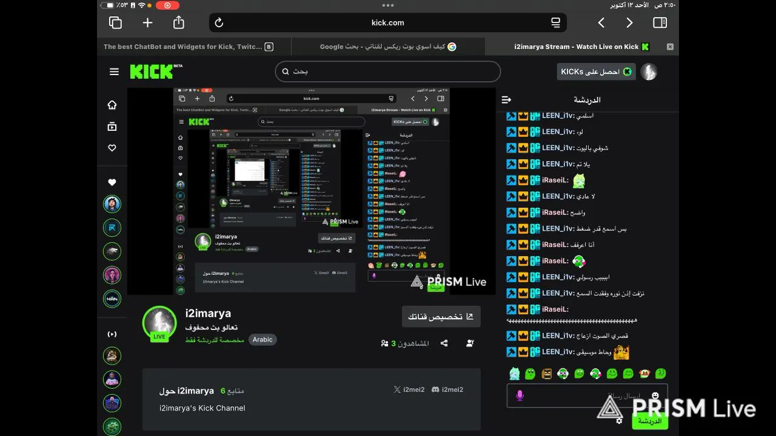Open the emoji picker smiley in chat box
Image resolution: width=776 pixels, height=436 pixels.
point(655,395)
